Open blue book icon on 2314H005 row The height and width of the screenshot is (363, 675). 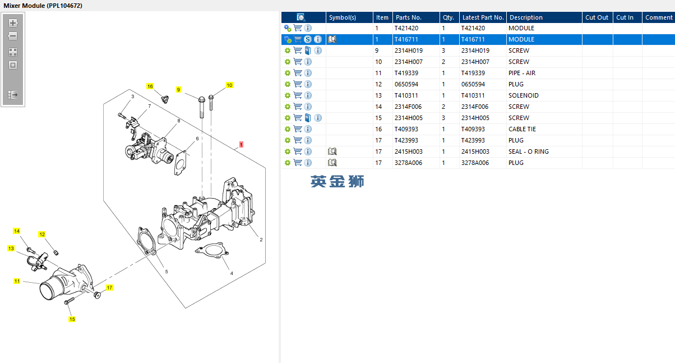coord(307,118)
